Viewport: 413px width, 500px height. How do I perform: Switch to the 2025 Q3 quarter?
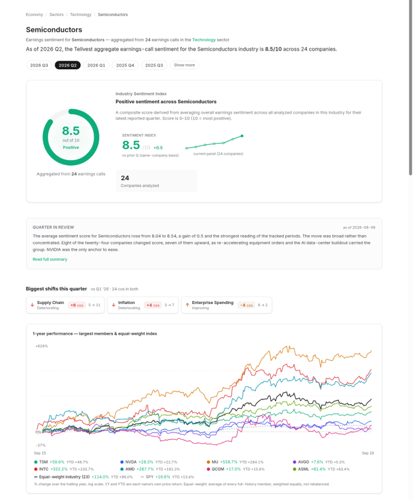pos(154,65)
